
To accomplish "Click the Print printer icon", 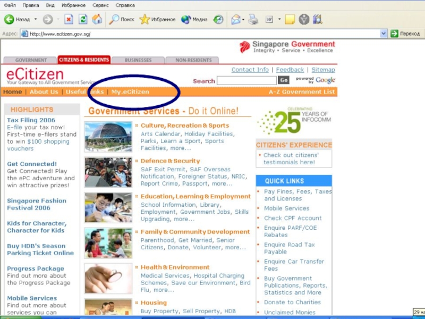I will 253,20.
